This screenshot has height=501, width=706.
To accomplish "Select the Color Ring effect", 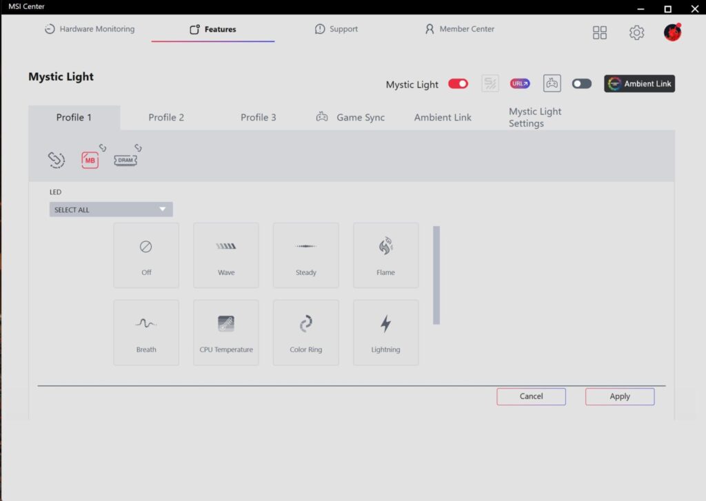I will [305, 333].
